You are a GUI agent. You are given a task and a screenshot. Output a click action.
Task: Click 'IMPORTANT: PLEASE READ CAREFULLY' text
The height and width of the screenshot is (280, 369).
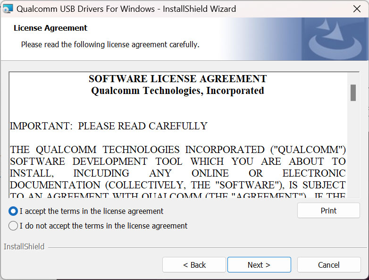pyautogui.click(x=109, y=126)
